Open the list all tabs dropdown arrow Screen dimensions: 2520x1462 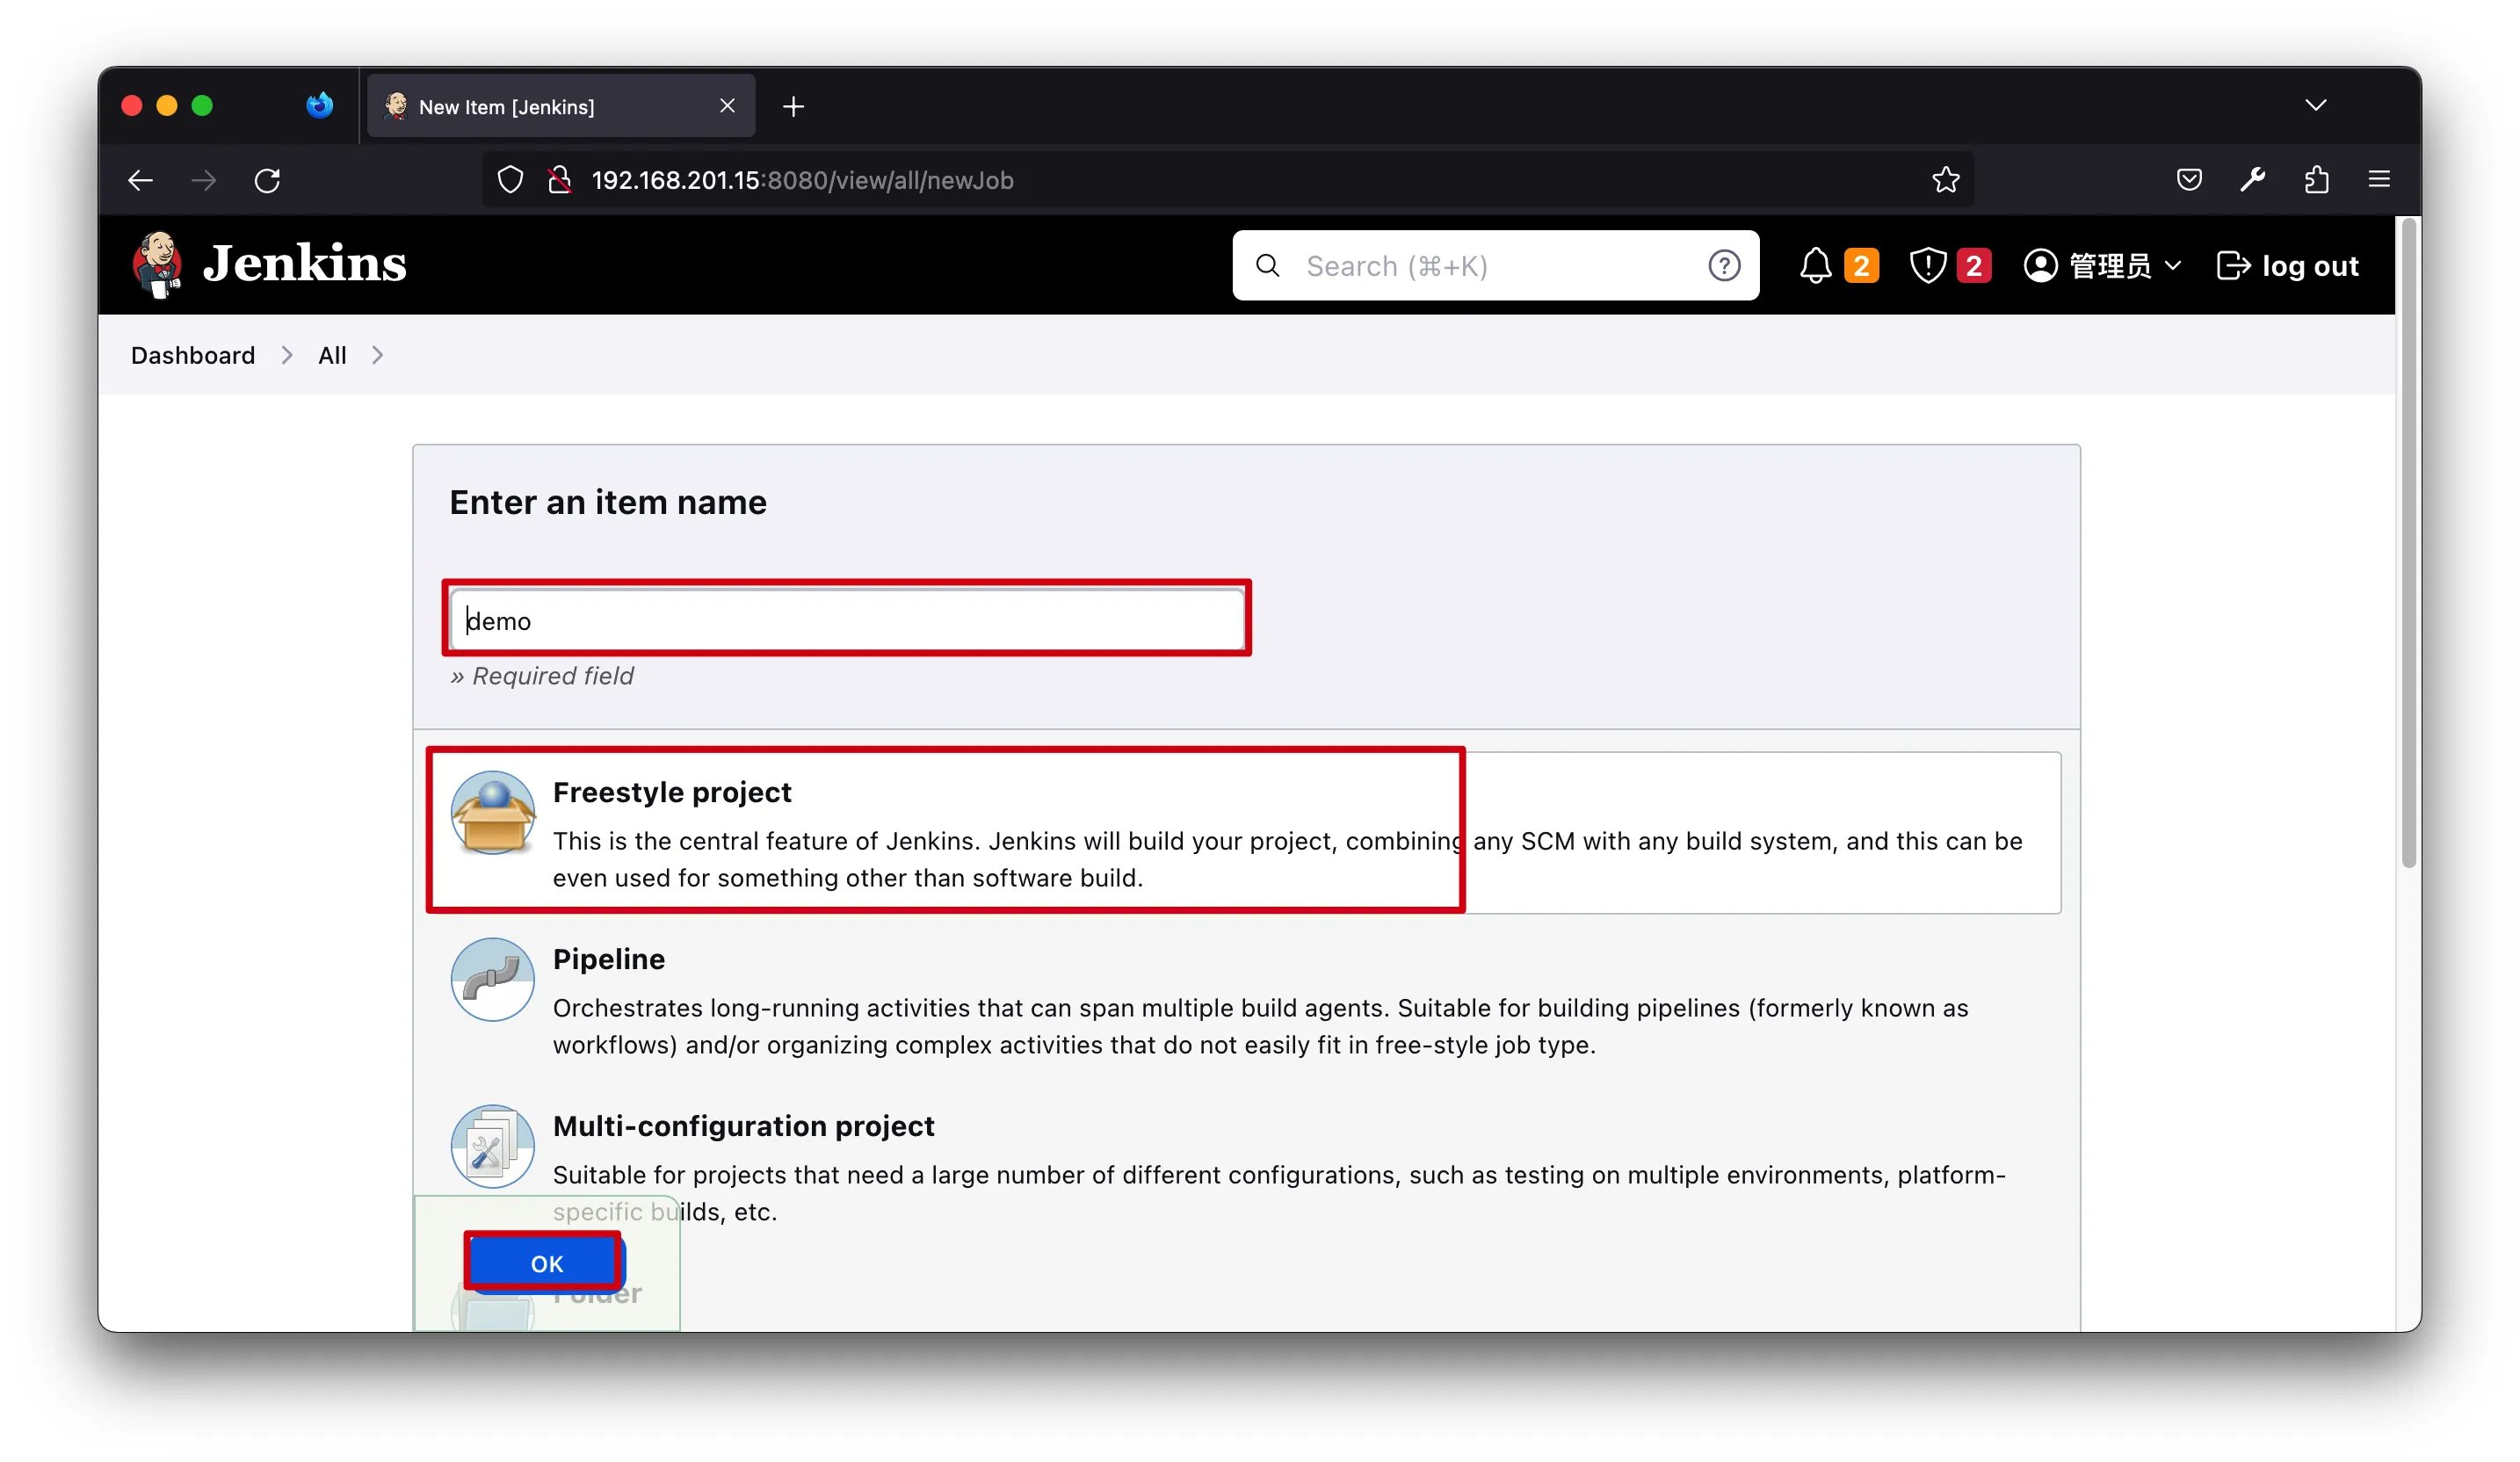click(2315, 105)
